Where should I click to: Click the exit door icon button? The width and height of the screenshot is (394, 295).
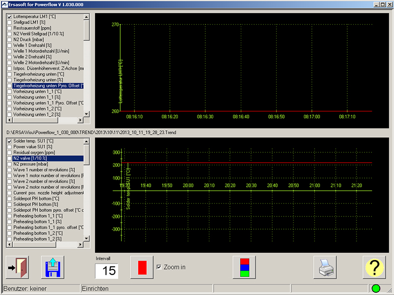(x=17, y=268)
